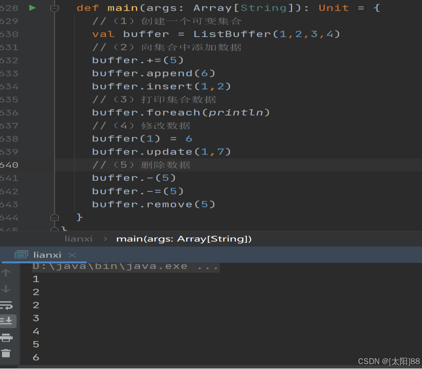Click the comment 删除数据 on line 640
The height and width of the screenshot is (369, 422).
tap(165, 165)
